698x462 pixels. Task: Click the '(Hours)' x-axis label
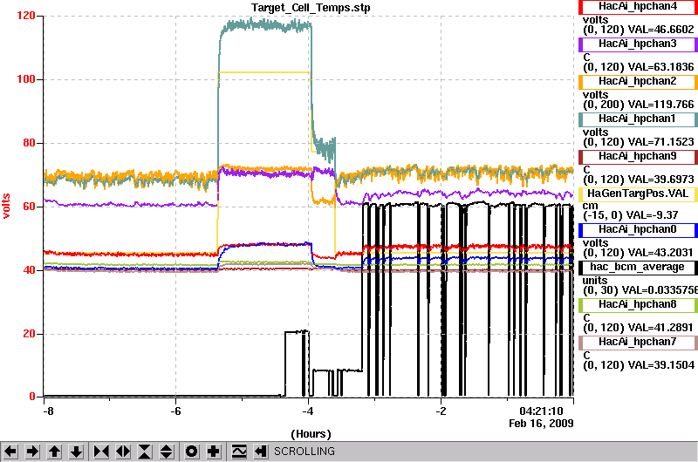tap(311, 434)
